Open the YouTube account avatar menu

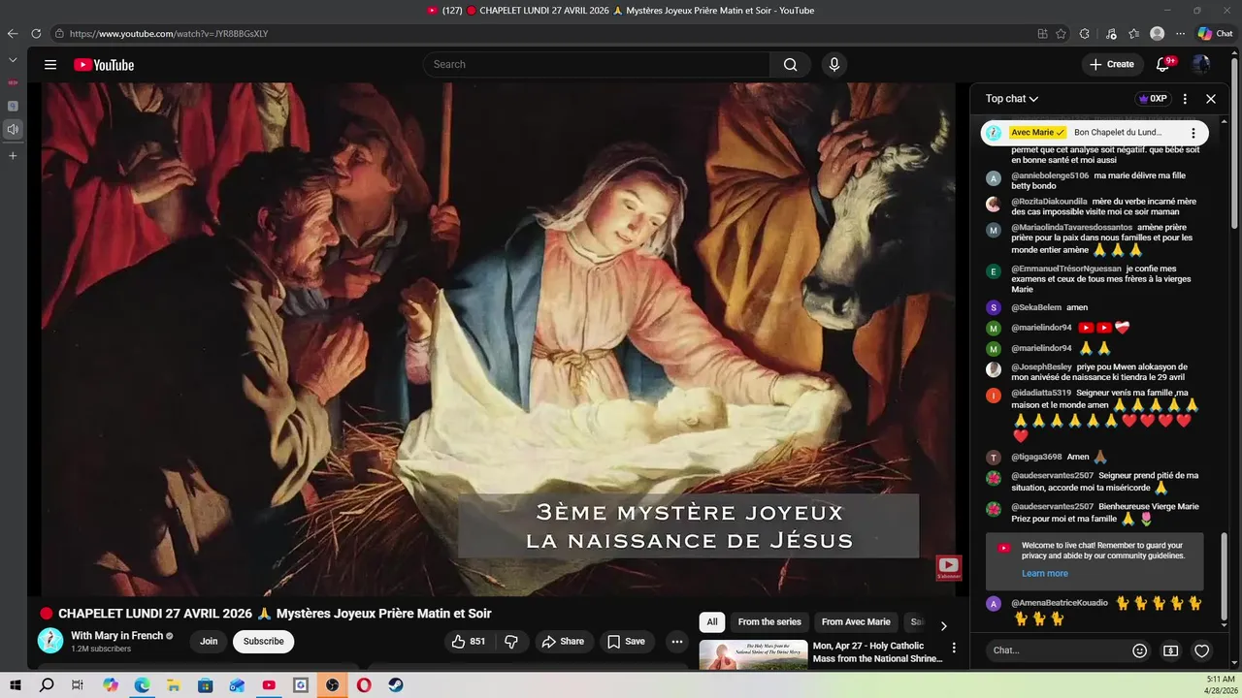coord(1201,65)
